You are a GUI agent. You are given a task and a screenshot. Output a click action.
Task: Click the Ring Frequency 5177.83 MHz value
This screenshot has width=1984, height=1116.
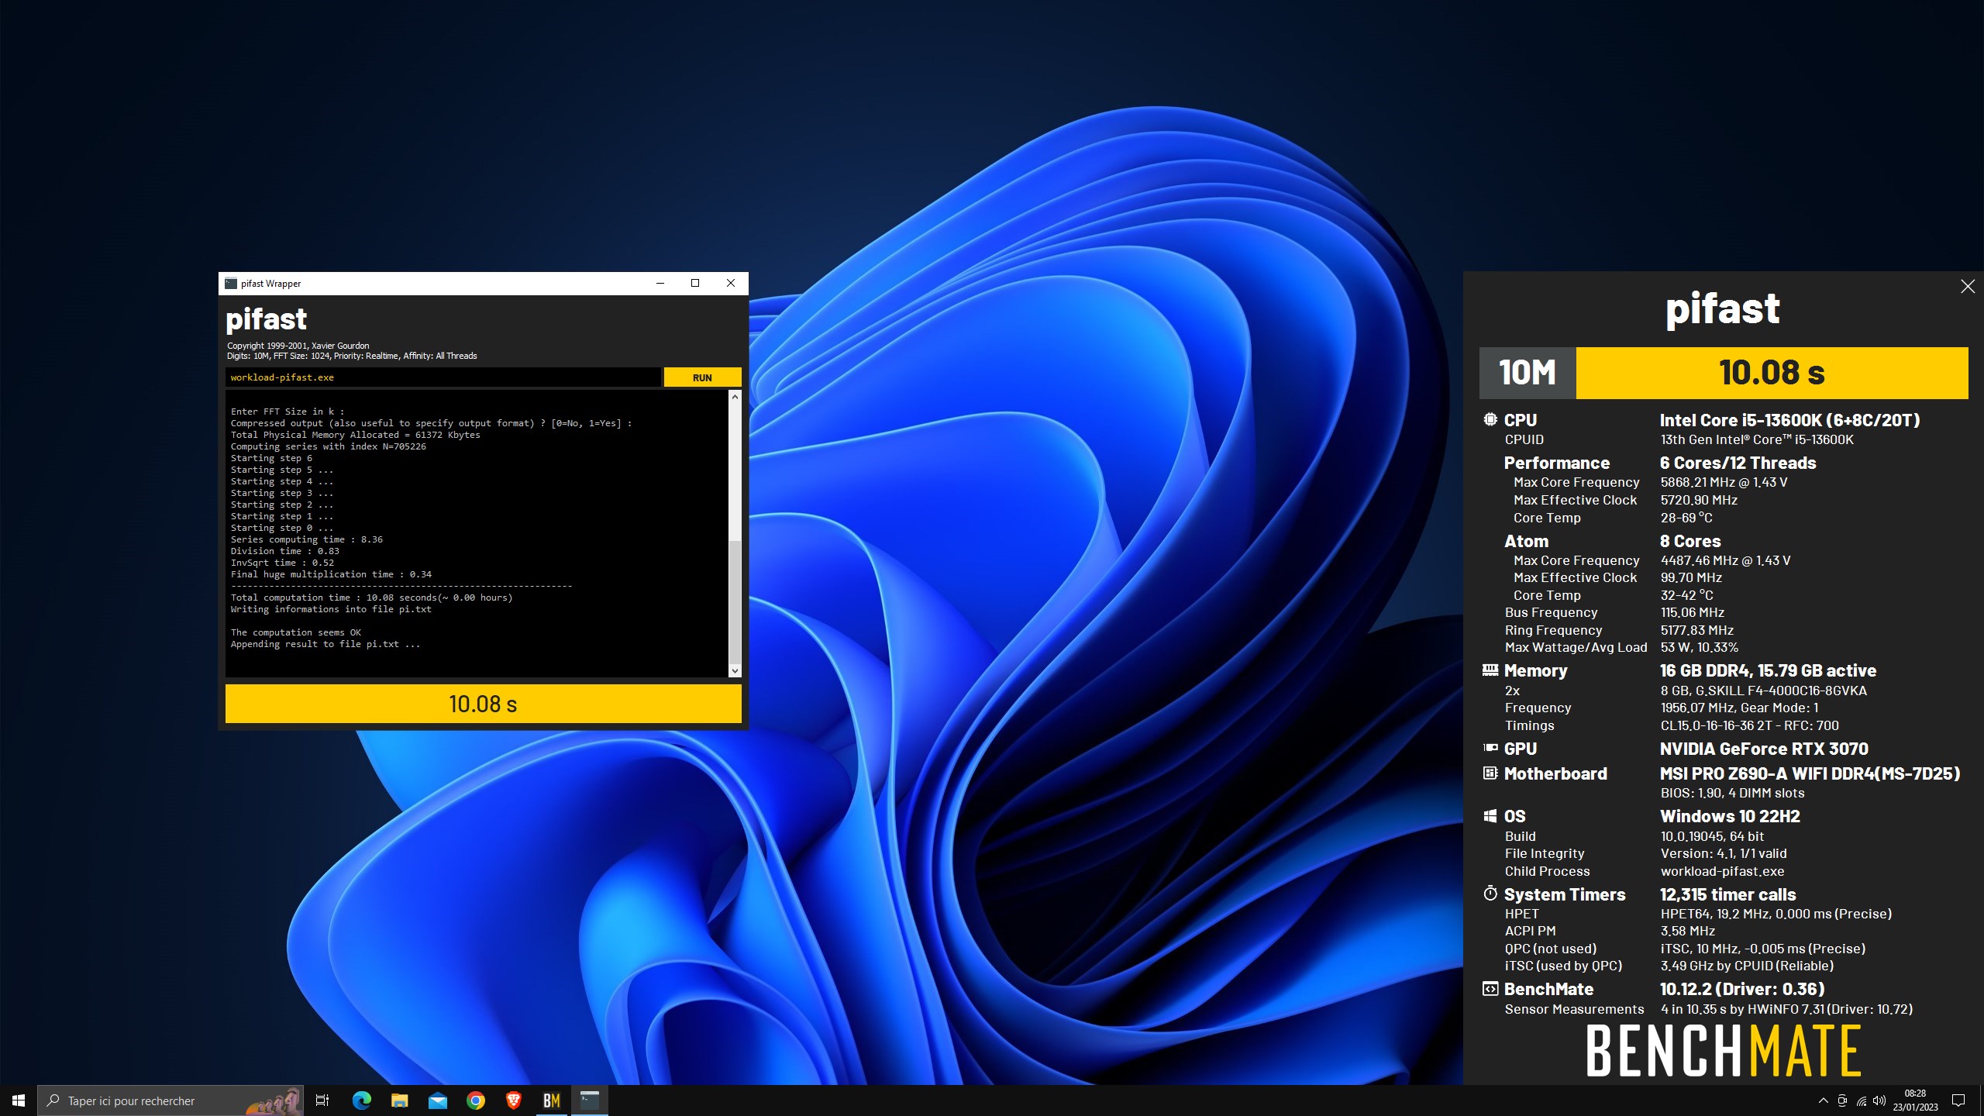pos(1696,630)
